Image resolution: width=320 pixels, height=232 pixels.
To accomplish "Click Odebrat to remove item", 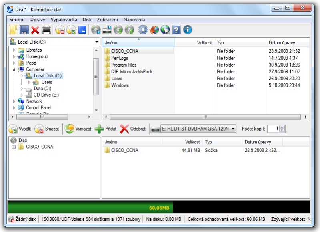I will (x=133, y=129).
